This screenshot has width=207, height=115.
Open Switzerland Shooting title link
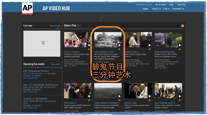pos(165,52)
